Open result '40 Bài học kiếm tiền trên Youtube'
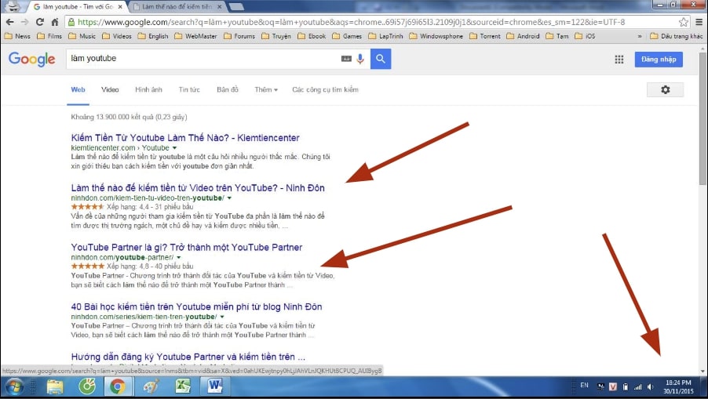 [196, 307]
